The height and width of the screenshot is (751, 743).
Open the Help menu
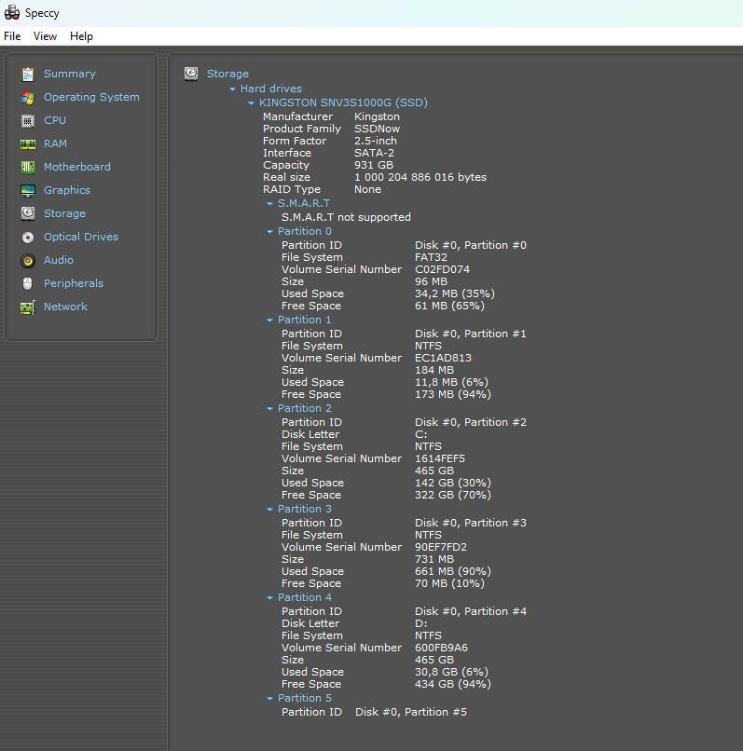pyautogui.click(x=81, y=36)
